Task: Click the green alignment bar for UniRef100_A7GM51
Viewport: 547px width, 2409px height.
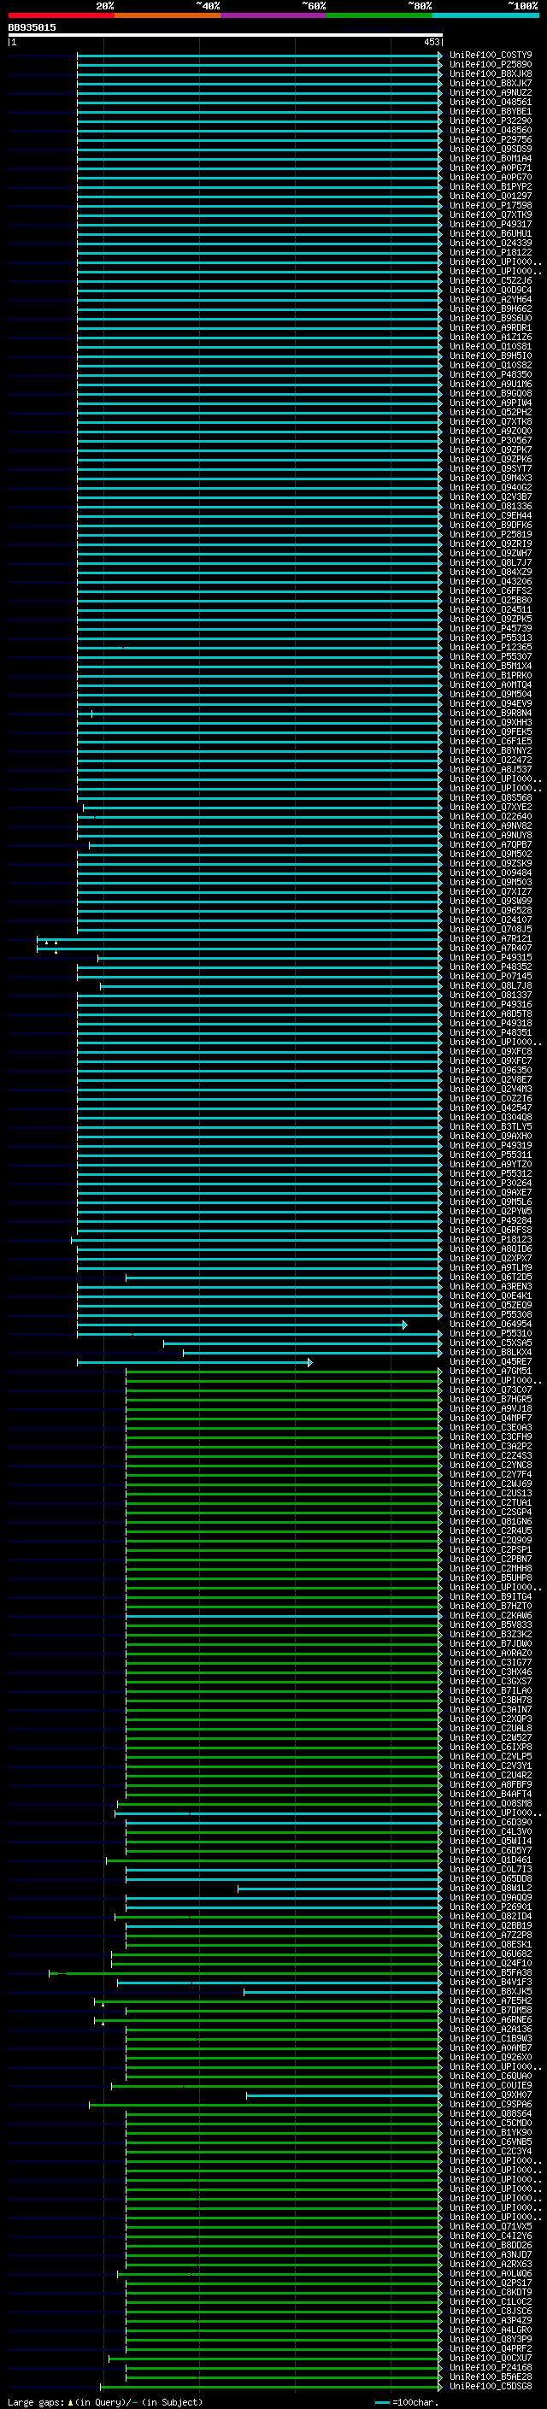Action: [x=285, y=1371]
